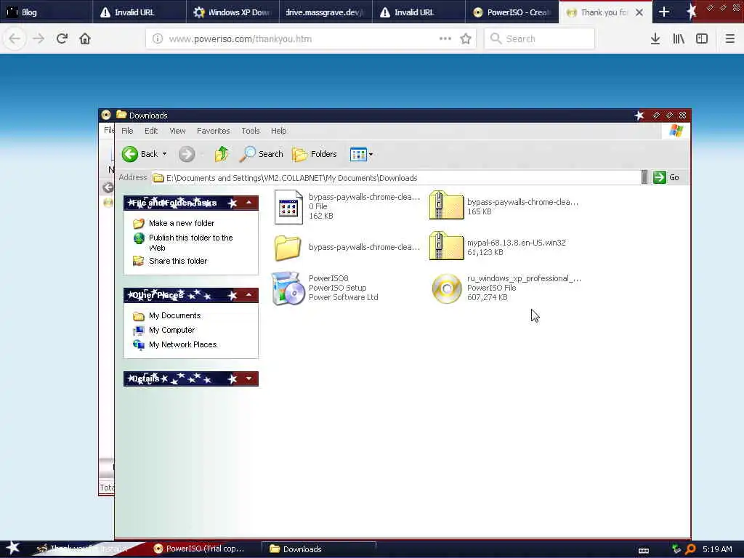Select the ru_windows_xp_professional ISO file

(447, 288)
